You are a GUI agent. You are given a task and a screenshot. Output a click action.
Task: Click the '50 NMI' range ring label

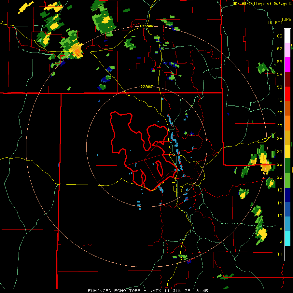[x=146, y=87]
